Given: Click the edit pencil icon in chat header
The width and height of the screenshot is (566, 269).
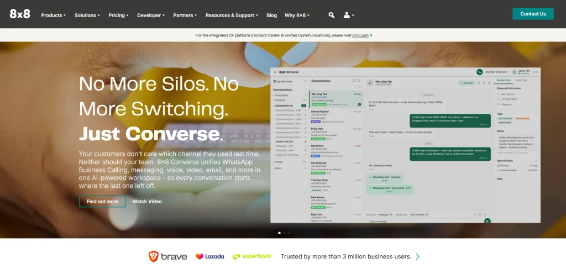Looking at the screenshot, I should point(484,83).
